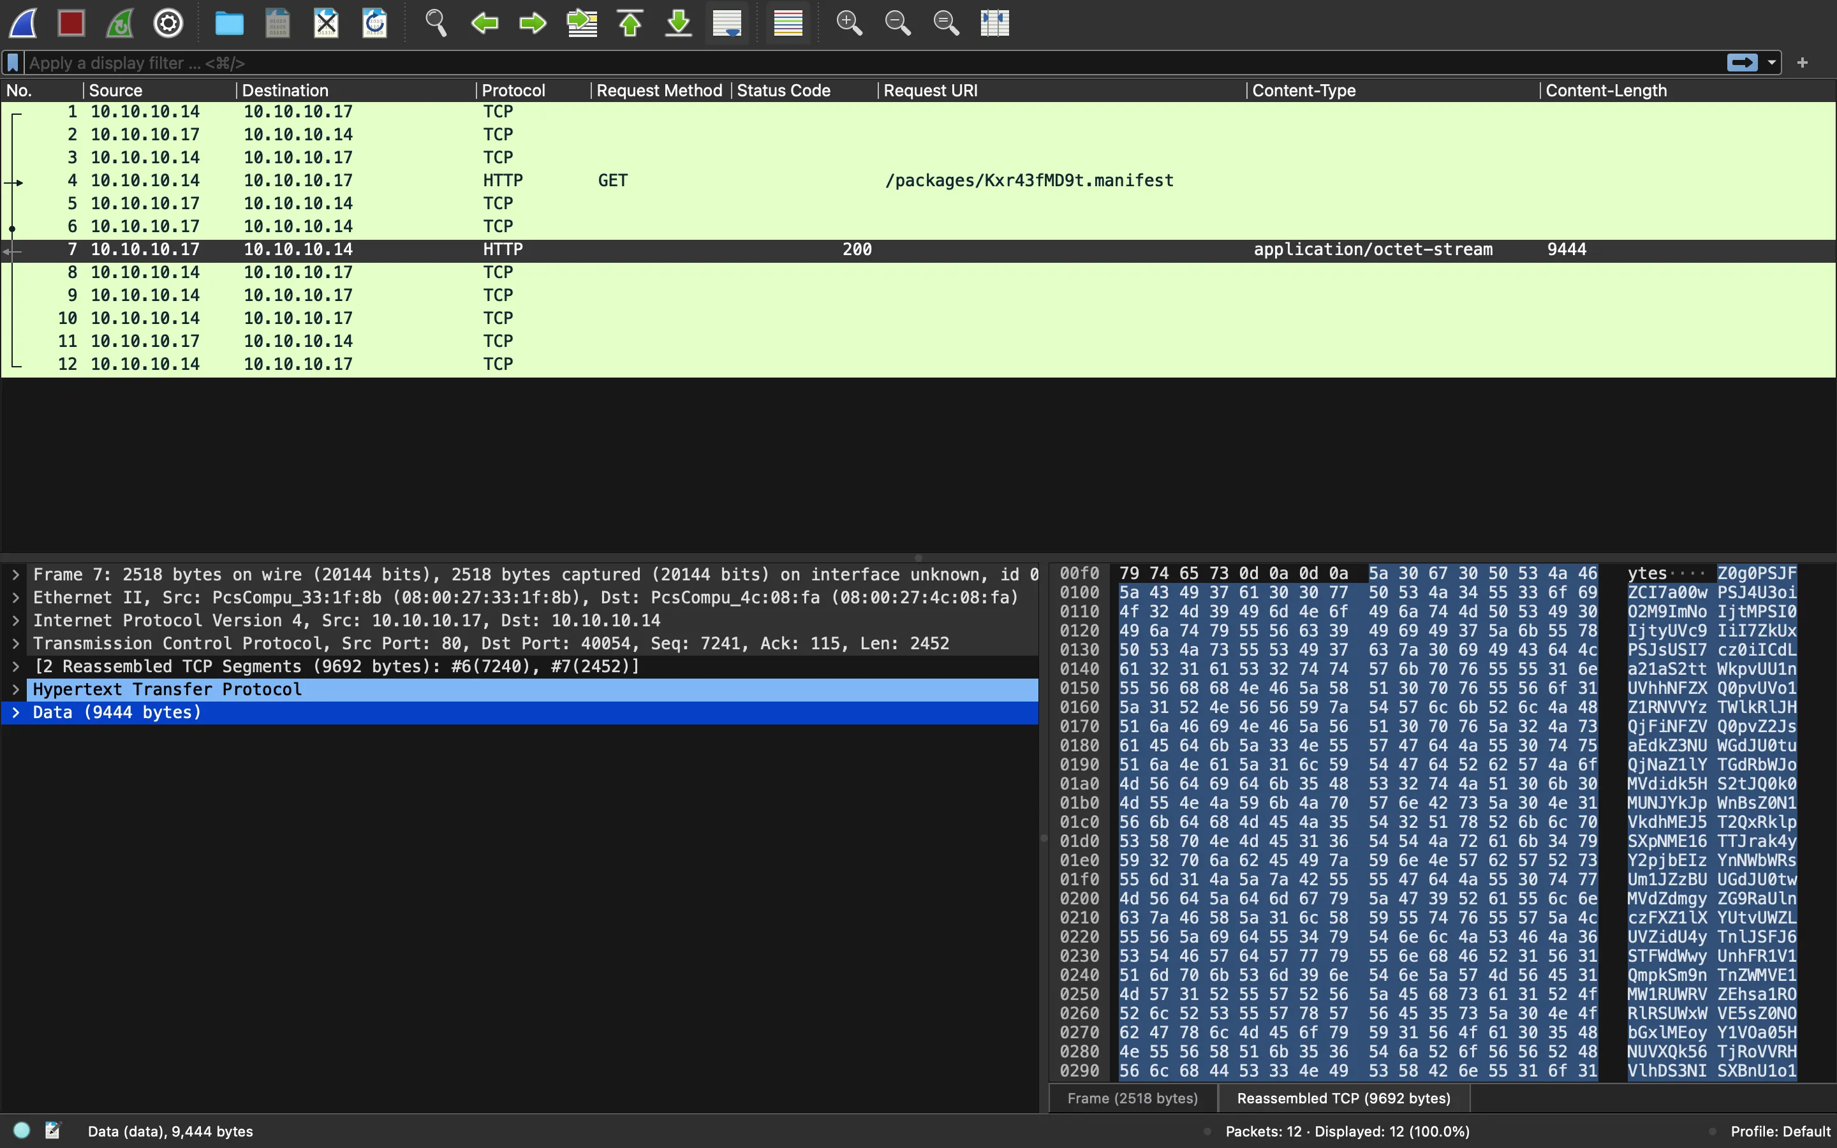Reset text to normal size icon
This screenshot has width=1837, height=1148.
pos(946,23)
